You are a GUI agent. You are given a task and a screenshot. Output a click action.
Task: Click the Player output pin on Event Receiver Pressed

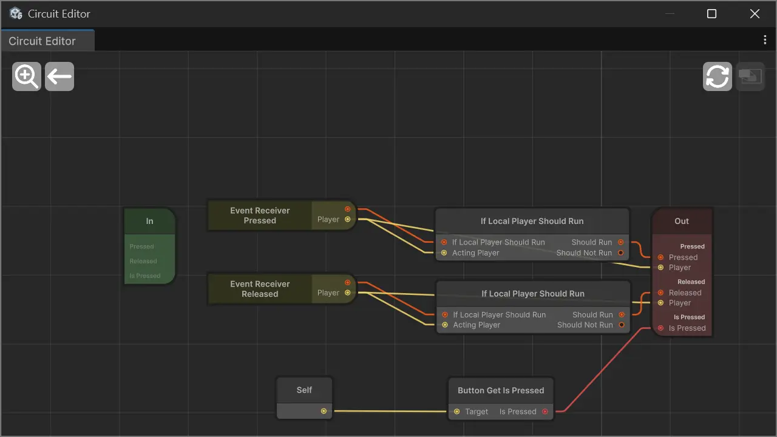tap(347, 220)
